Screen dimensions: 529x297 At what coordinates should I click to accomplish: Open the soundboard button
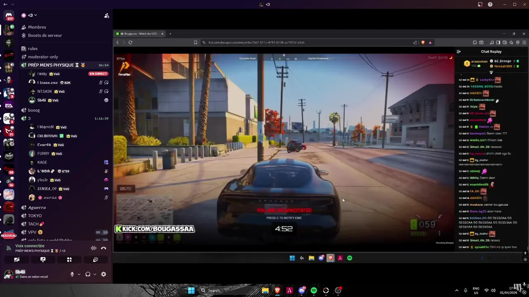[x=95, y=259]
